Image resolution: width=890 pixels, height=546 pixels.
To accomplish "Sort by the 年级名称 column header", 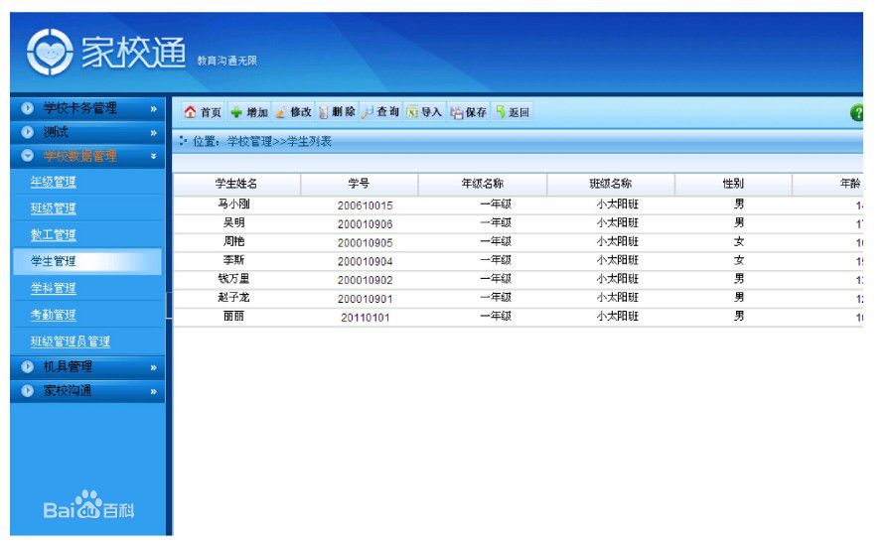I will click(x=483, y=184).
